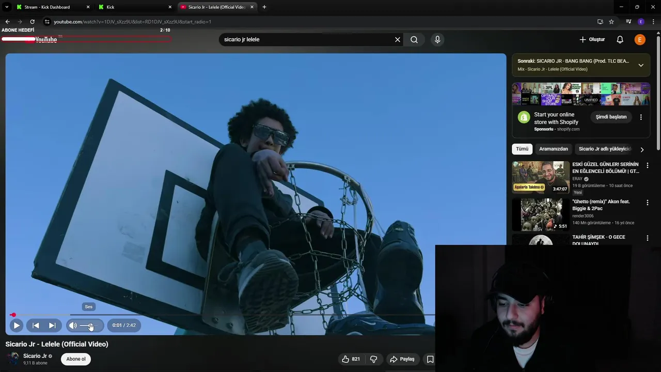Select the Tümü filter chip
Image resolution: width=661 pixels, height=372 pixels.
(522, 149)
